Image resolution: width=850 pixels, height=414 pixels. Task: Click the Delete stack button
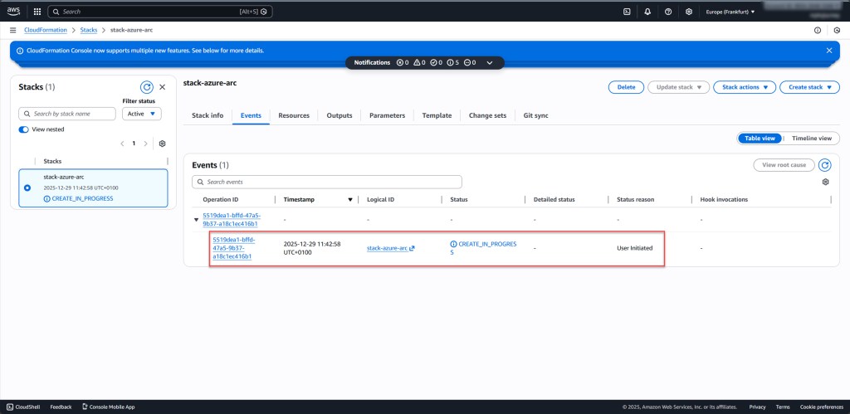pyautogui.click(x=626, y=87)
